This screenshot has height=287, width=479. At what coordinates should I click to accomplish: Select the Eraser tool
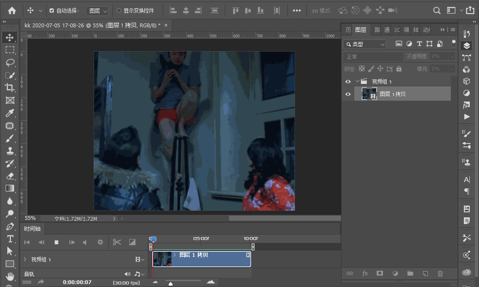click(10, 176)
